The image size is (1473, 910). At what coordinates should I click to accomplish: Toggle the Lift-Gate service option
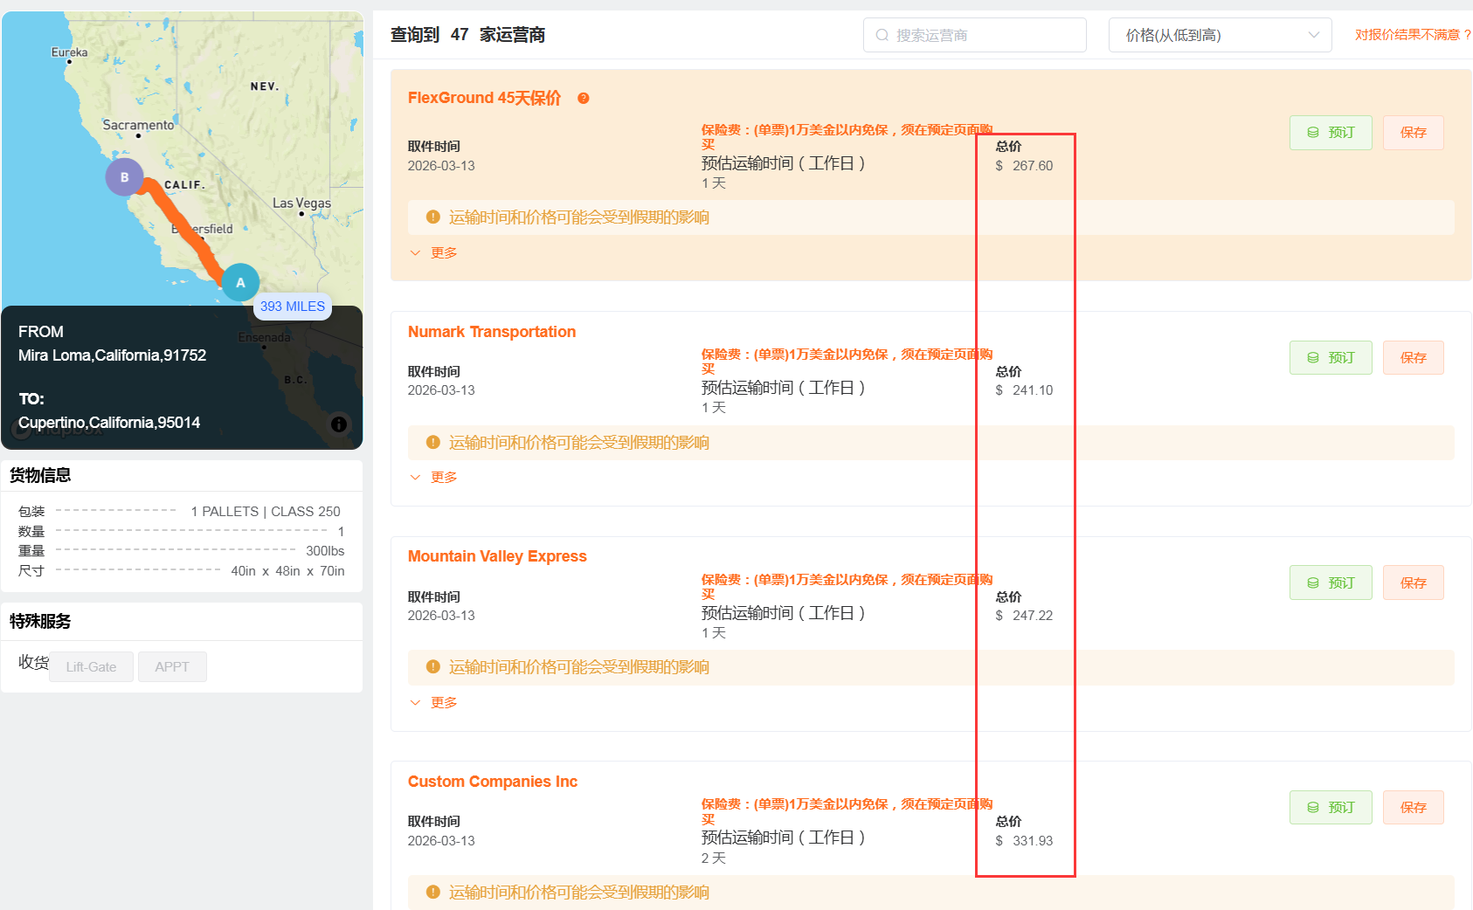[91, 667]
